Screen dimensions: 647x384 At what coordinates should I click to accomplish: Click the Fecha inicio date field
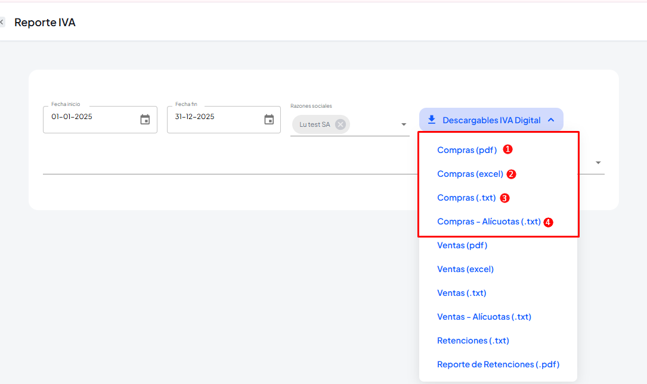pos(89,117)
